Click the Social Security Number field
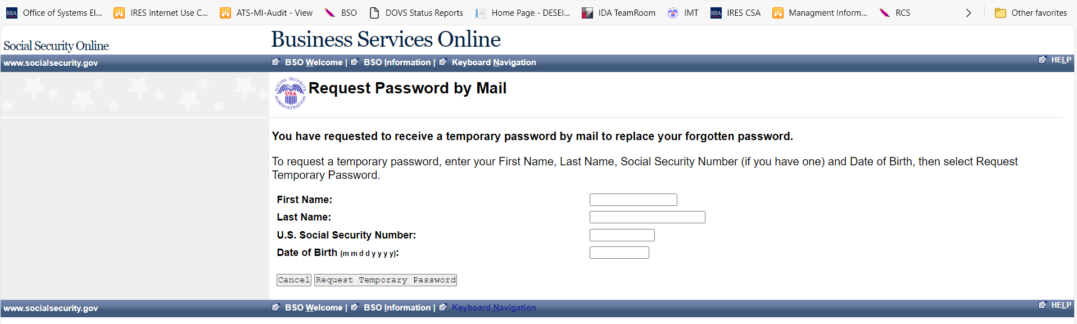Image resolution: width=1077 pixels, height=324 pixels. point(622,235)
